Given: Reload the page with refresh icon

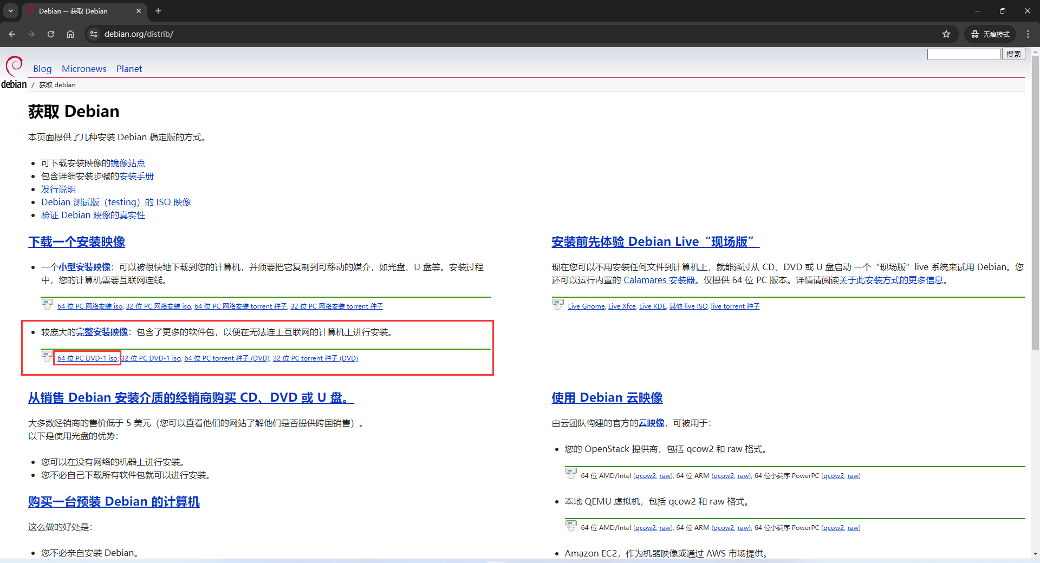Looking at the screenshot, I should (x=51, y=34).
